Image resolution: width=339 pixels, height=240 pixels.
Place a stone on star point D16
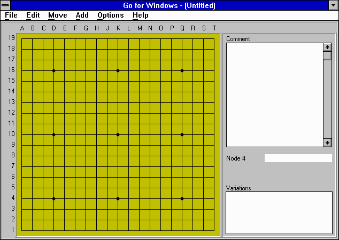tap(54, 71)
